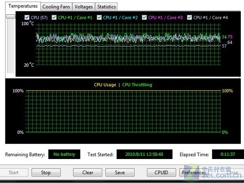Click the Elapsed Time value field

click(x=225, y=155)
